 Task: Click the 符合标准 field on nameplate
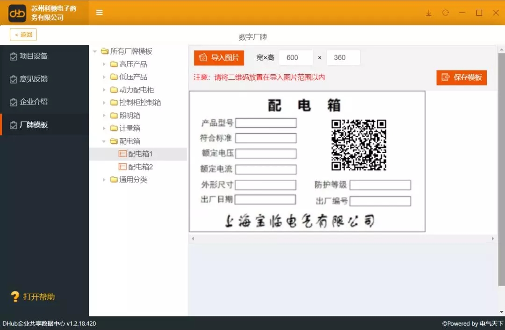(266, 138)
